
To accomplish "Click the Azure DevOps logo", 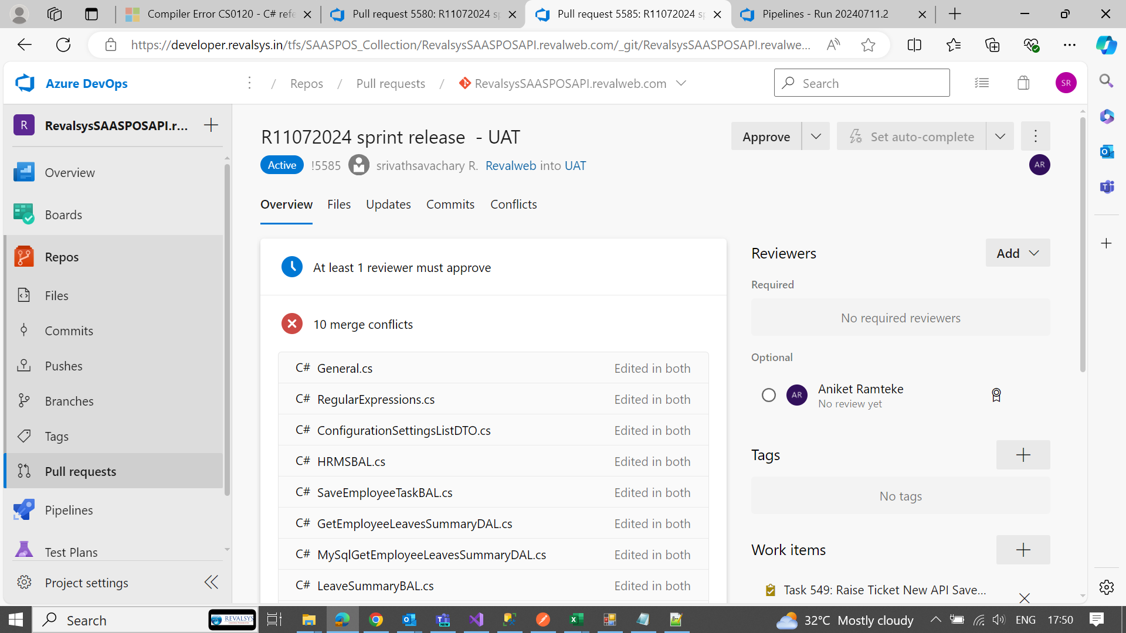I will click(25, 83).
